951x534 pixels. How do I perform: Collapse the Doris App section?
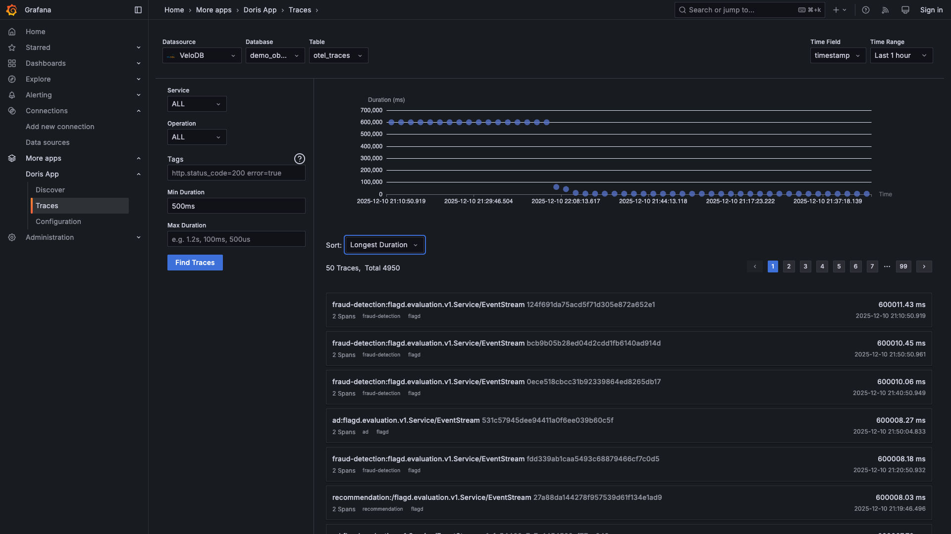point(139,174)
